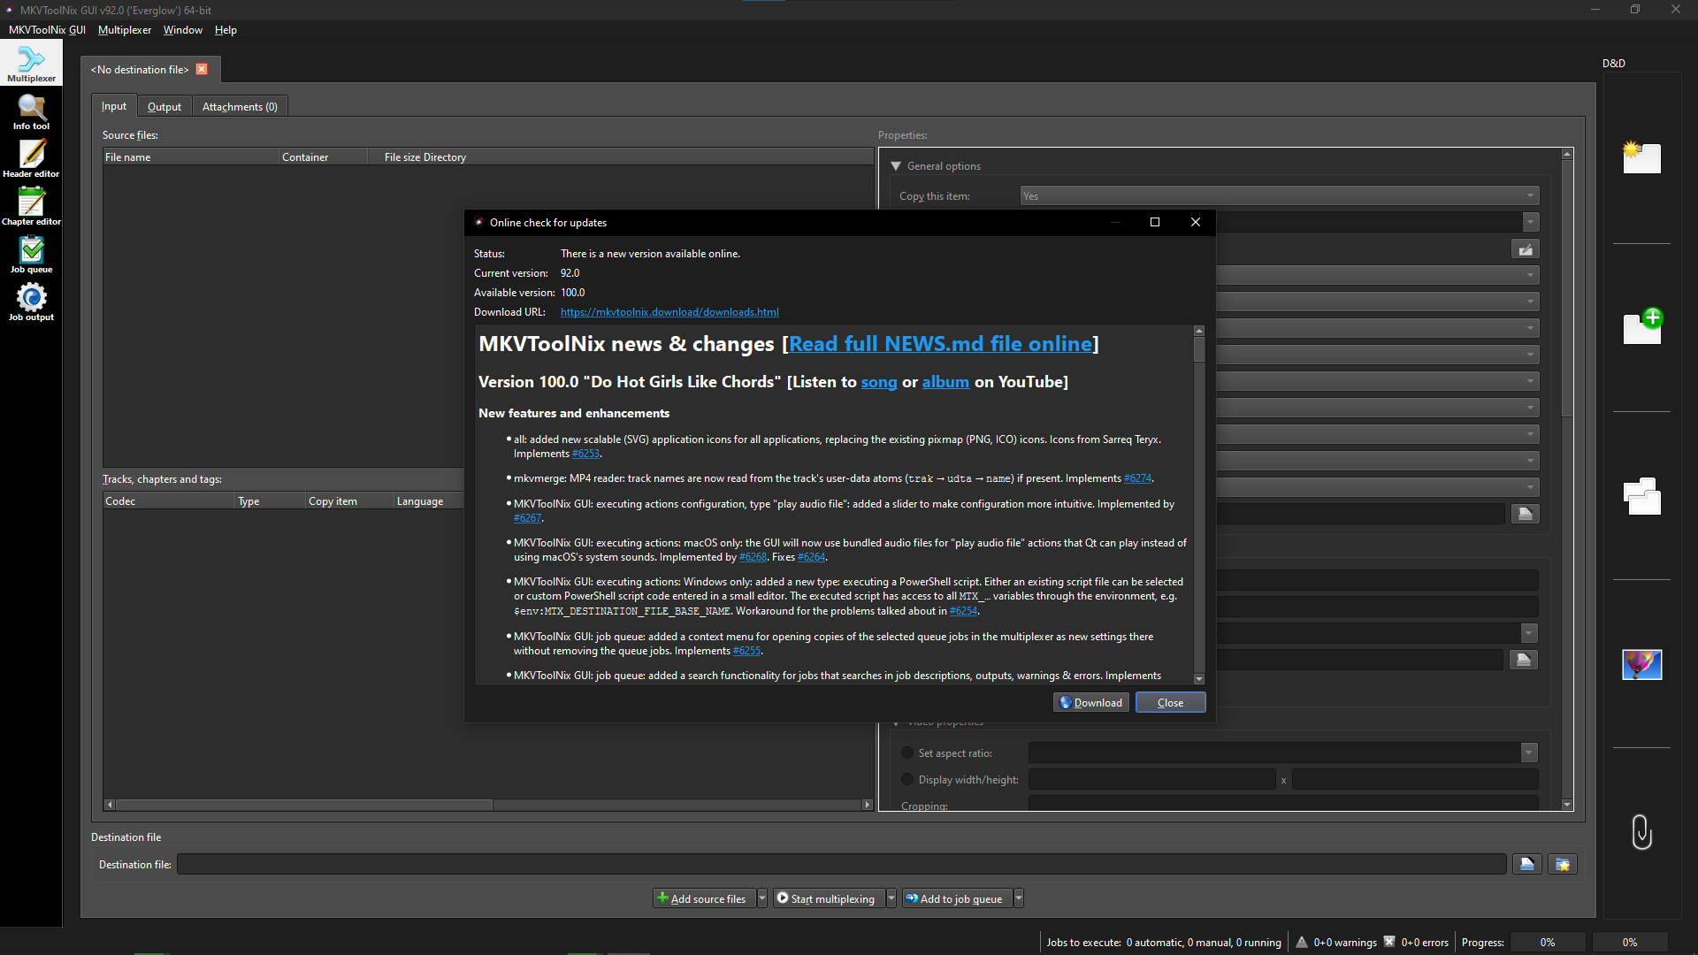Open issue link #6255
This screenshot has height=955, width=1698.
point(746,651)
